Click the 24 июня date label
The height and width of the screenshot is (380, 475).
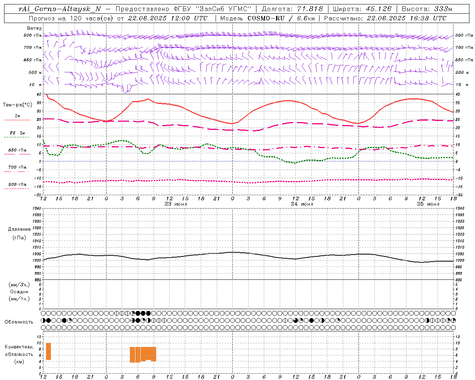pyautogui.click(x=302, y=204)
